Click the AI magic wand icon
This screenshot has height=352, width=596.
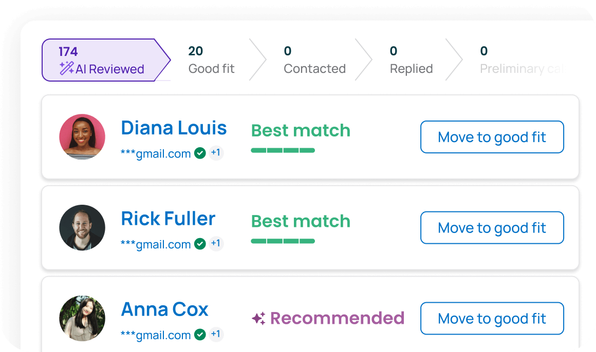[x=66, y=69]
